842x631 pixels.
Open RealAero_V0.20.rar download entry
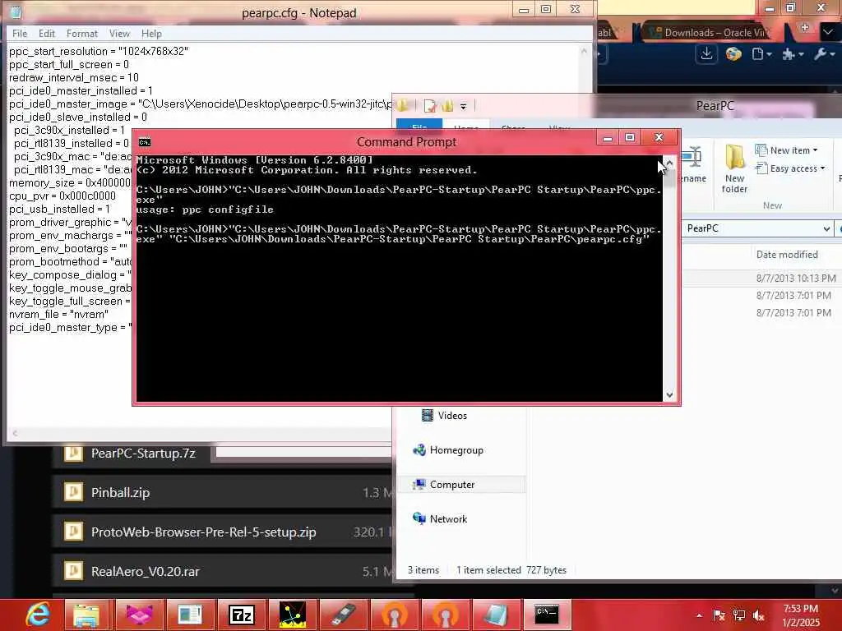click(x=222, y=572)
